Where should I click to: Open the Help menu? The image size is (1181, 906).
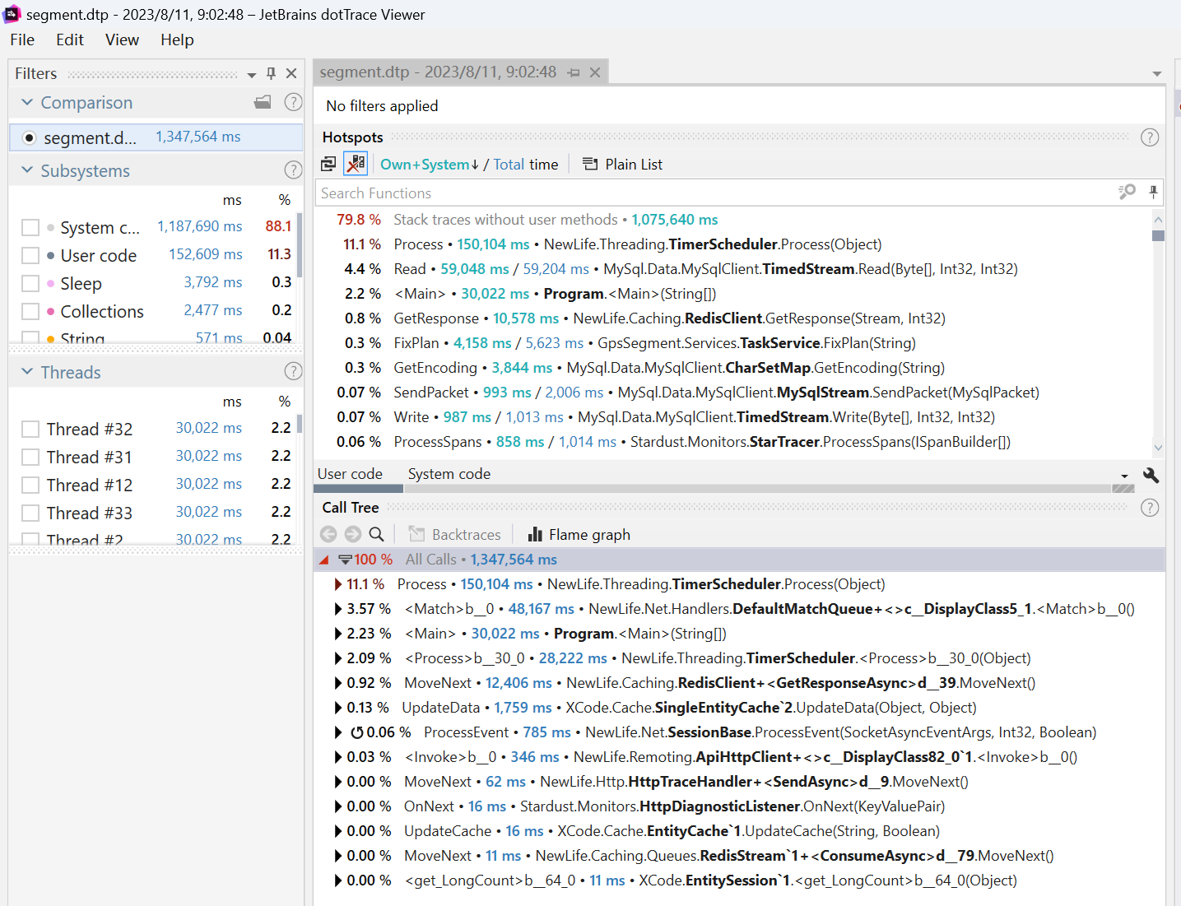tap(177, 39)
